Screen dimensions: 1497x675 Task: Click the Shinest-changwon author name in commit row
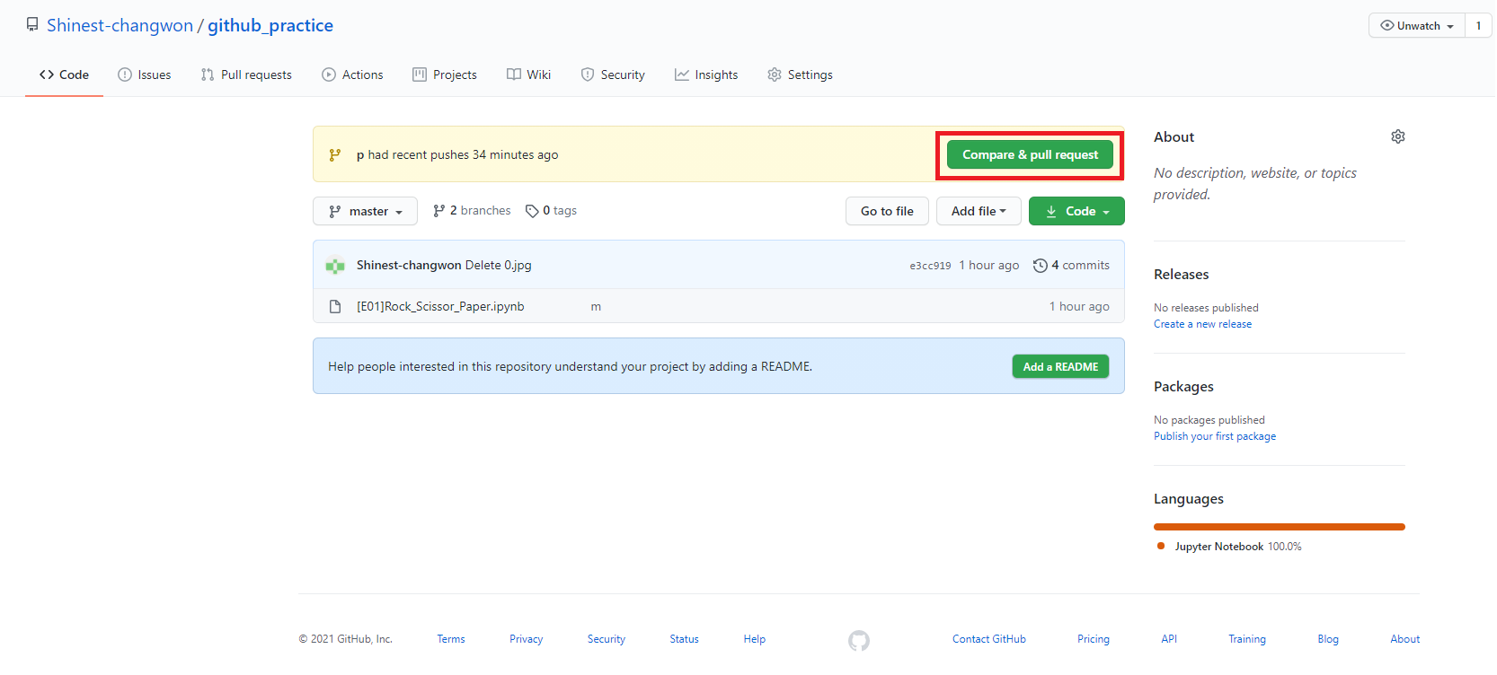pyautogui.click(x=409, y=266)
